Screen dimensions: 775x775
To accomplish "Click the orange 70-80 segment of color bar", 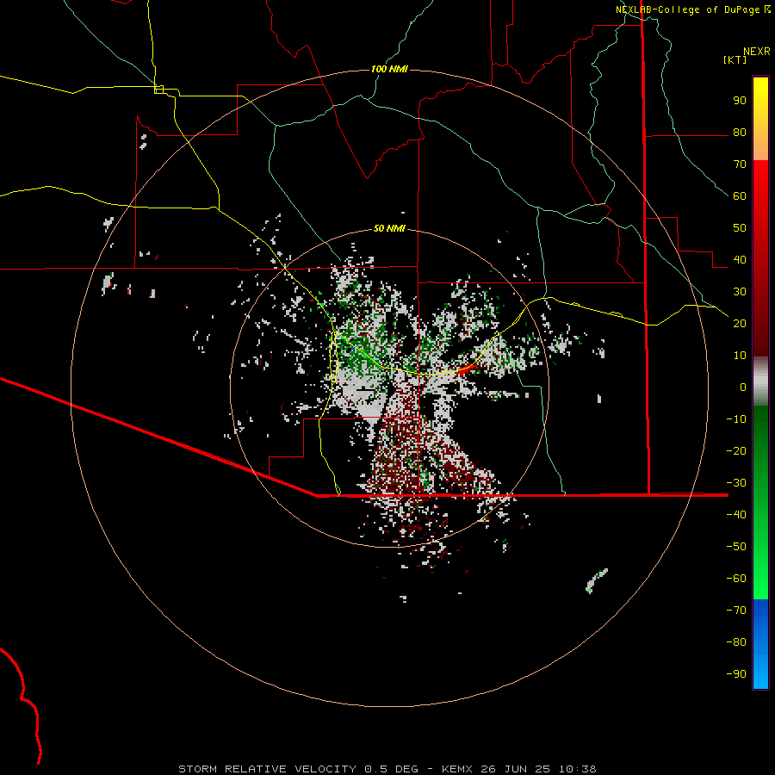I will pyautogui.click(x=760, y=146).
